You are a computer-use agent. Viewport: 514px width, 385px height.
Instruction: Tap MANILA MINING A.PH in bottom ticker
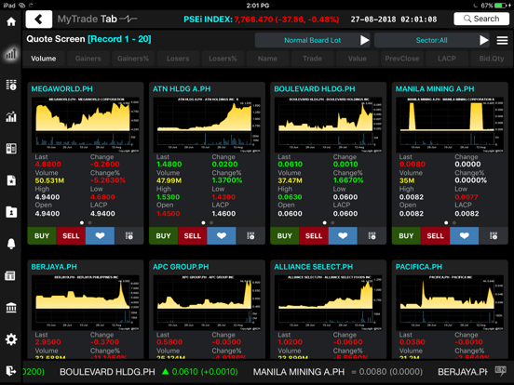coord(299,372)
